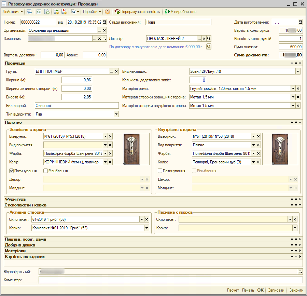The height and width of the screenshot is (296, 307).
Task: Check inner side Патинування checkbox
Action: tap(160, 171)
